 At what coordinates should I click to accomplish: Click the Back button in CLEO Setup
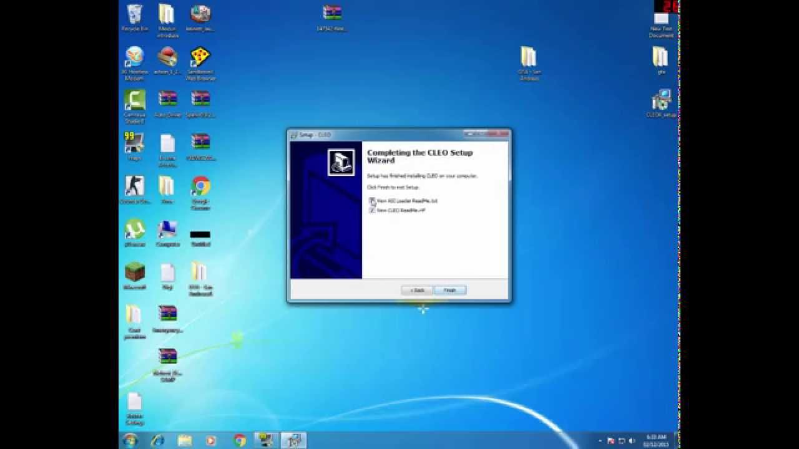[417, 290]
